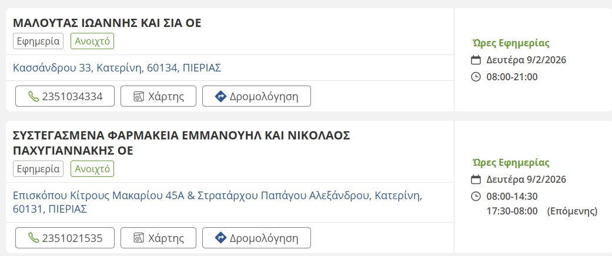This screenshot has height=256, width=612.
Task: Get Δρομολόγηση to Κασσάνδρου 33 pharmacy
Action: click(x=256, y=97)
